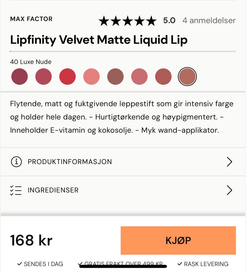246x273 pixels.
Task: Expand Produktinformasjon with its chevron arrow
Action: click(x=229, y=161)
